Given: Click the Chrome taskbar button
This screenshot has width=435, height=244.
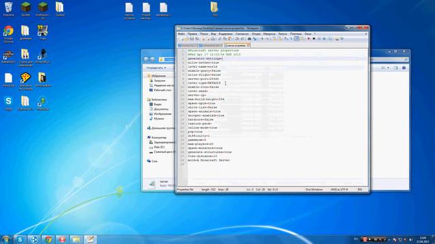Looking at the screenshot, I should pos(48,239).
